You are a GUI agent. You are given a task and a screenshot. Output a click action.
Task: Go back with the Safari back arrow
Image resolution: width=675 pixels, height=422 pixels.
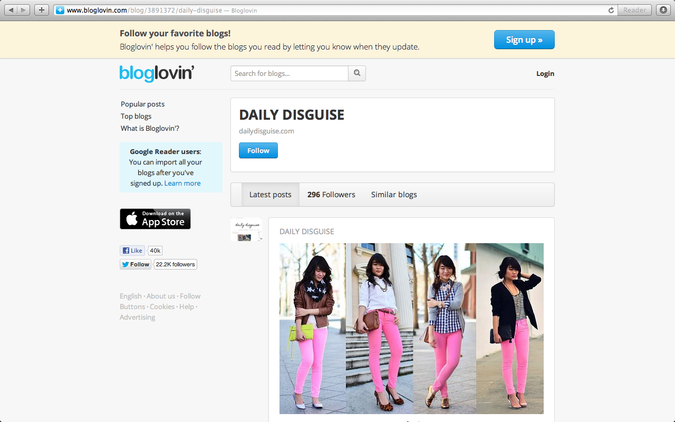(11, 10)
